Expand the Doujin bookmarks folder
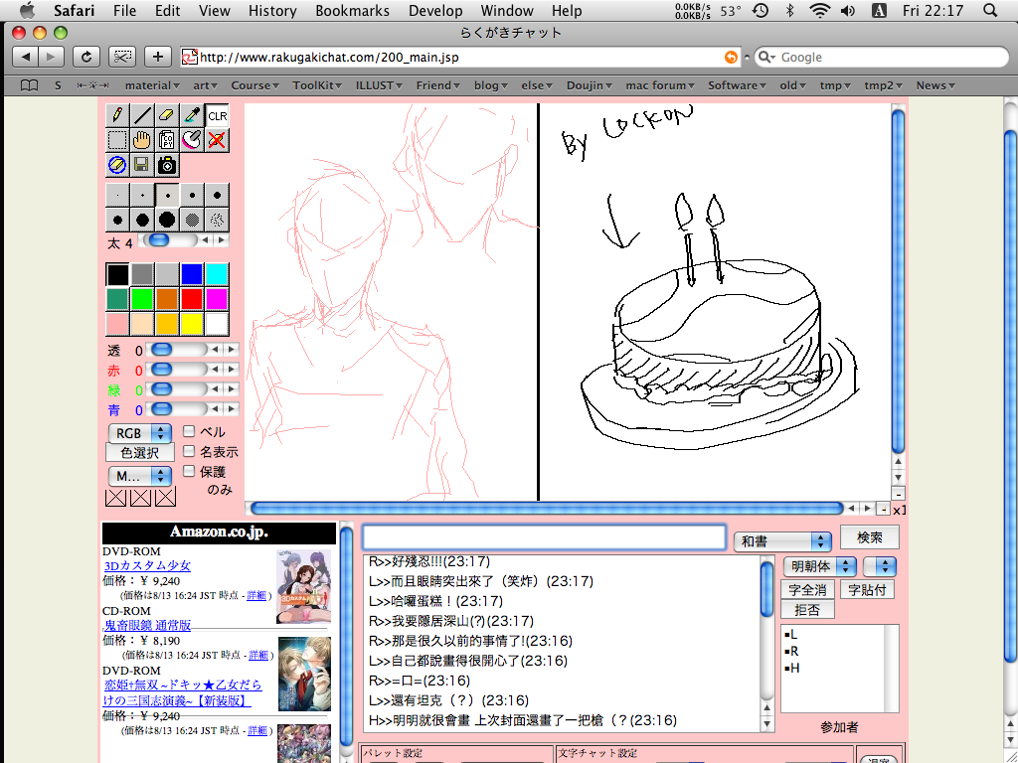The image size is (1018, 763). [x=589, y=85]
